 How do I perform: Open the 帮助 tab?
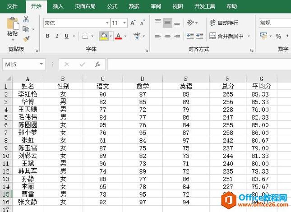(231, 6)
